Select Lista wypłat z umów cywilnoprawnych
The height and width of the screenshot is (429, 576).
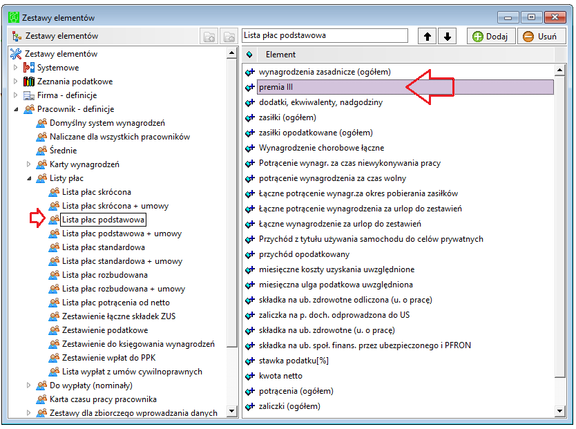132,372
